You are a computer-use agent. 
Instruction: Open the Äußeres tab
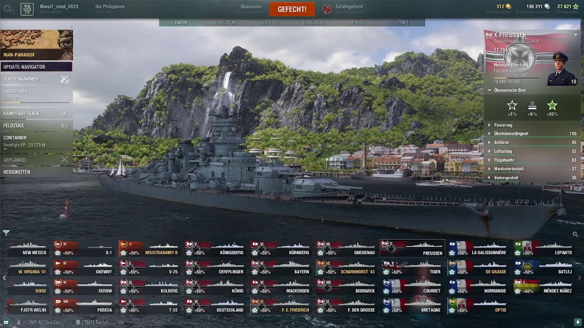pos(270,22)
